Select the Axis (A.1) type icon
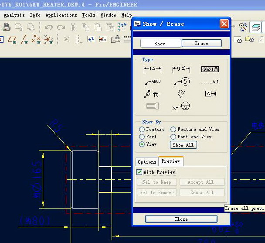This screenshot has height=243, width=265. point(210,82)
